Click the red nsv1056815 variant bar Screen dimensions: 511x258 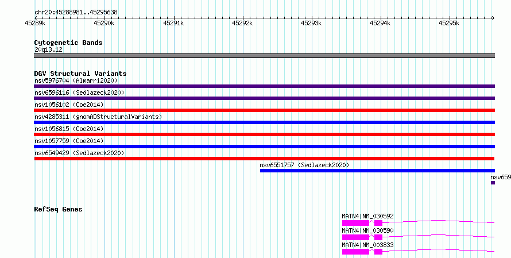pos(264,134)
